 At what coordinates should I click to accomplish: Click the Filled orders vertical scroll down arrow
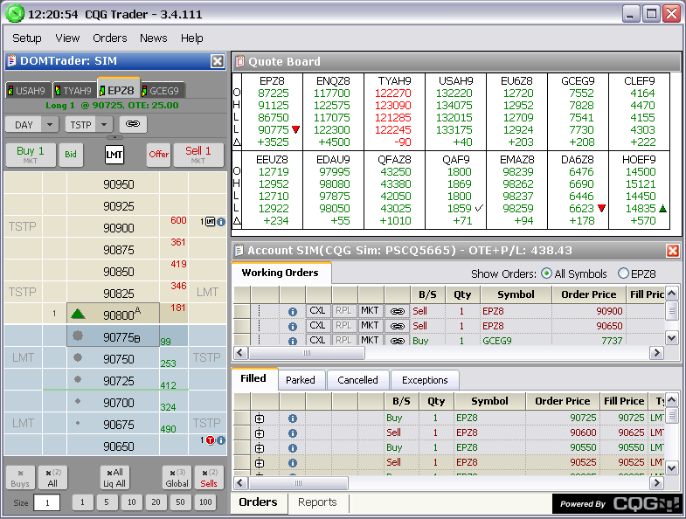(672, 467)
